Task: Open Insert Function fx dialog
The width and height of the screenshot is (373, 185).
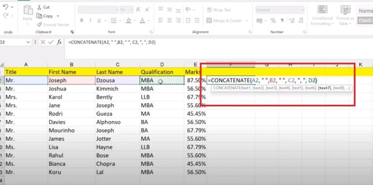Action: coord(59,42)
